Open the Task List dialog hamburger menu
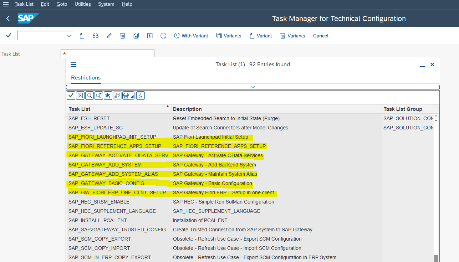459x262 pixels. 73,65
